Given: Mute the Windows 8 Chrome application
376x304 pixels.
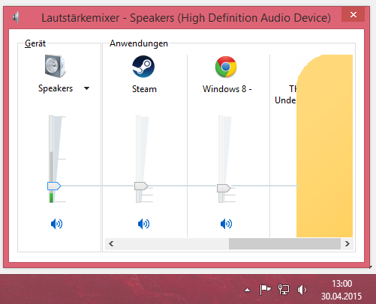Looking at the screenshot, I should point(226,224).
